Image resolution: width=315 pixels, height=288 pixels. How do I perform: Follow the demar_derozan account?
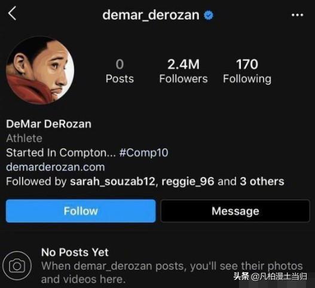[x=81, y=211]
